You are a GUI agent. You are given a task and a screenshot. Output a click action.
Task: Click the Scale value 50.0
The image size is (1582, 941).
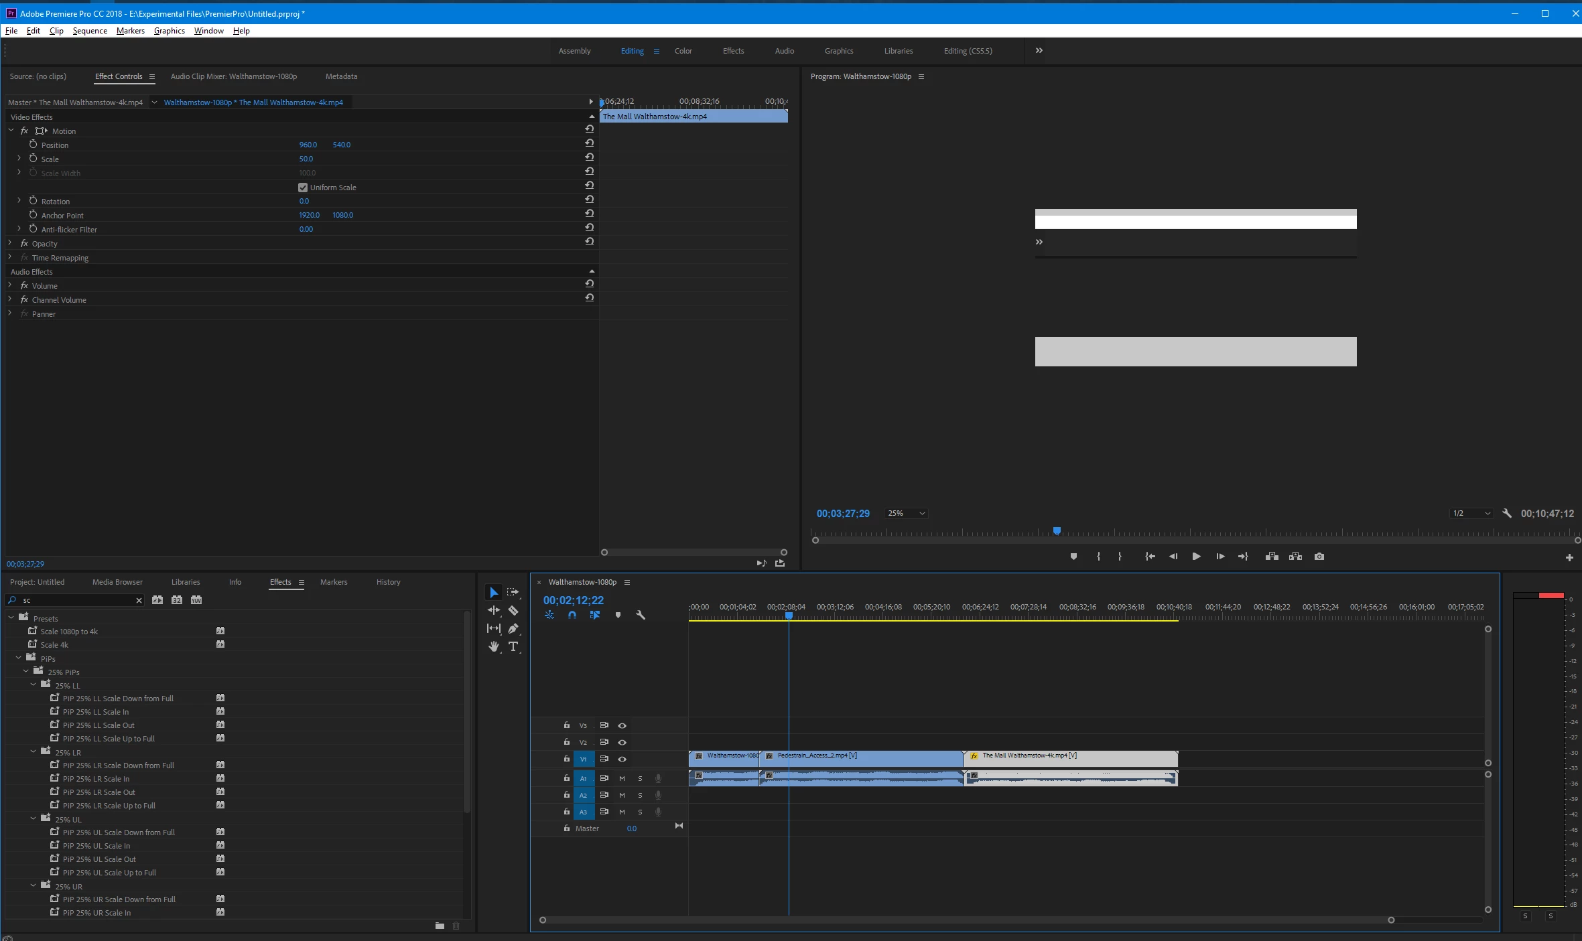[306, 159]
